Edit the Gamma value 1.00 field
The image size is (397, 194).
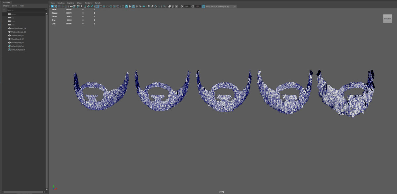tap(198, 6)
